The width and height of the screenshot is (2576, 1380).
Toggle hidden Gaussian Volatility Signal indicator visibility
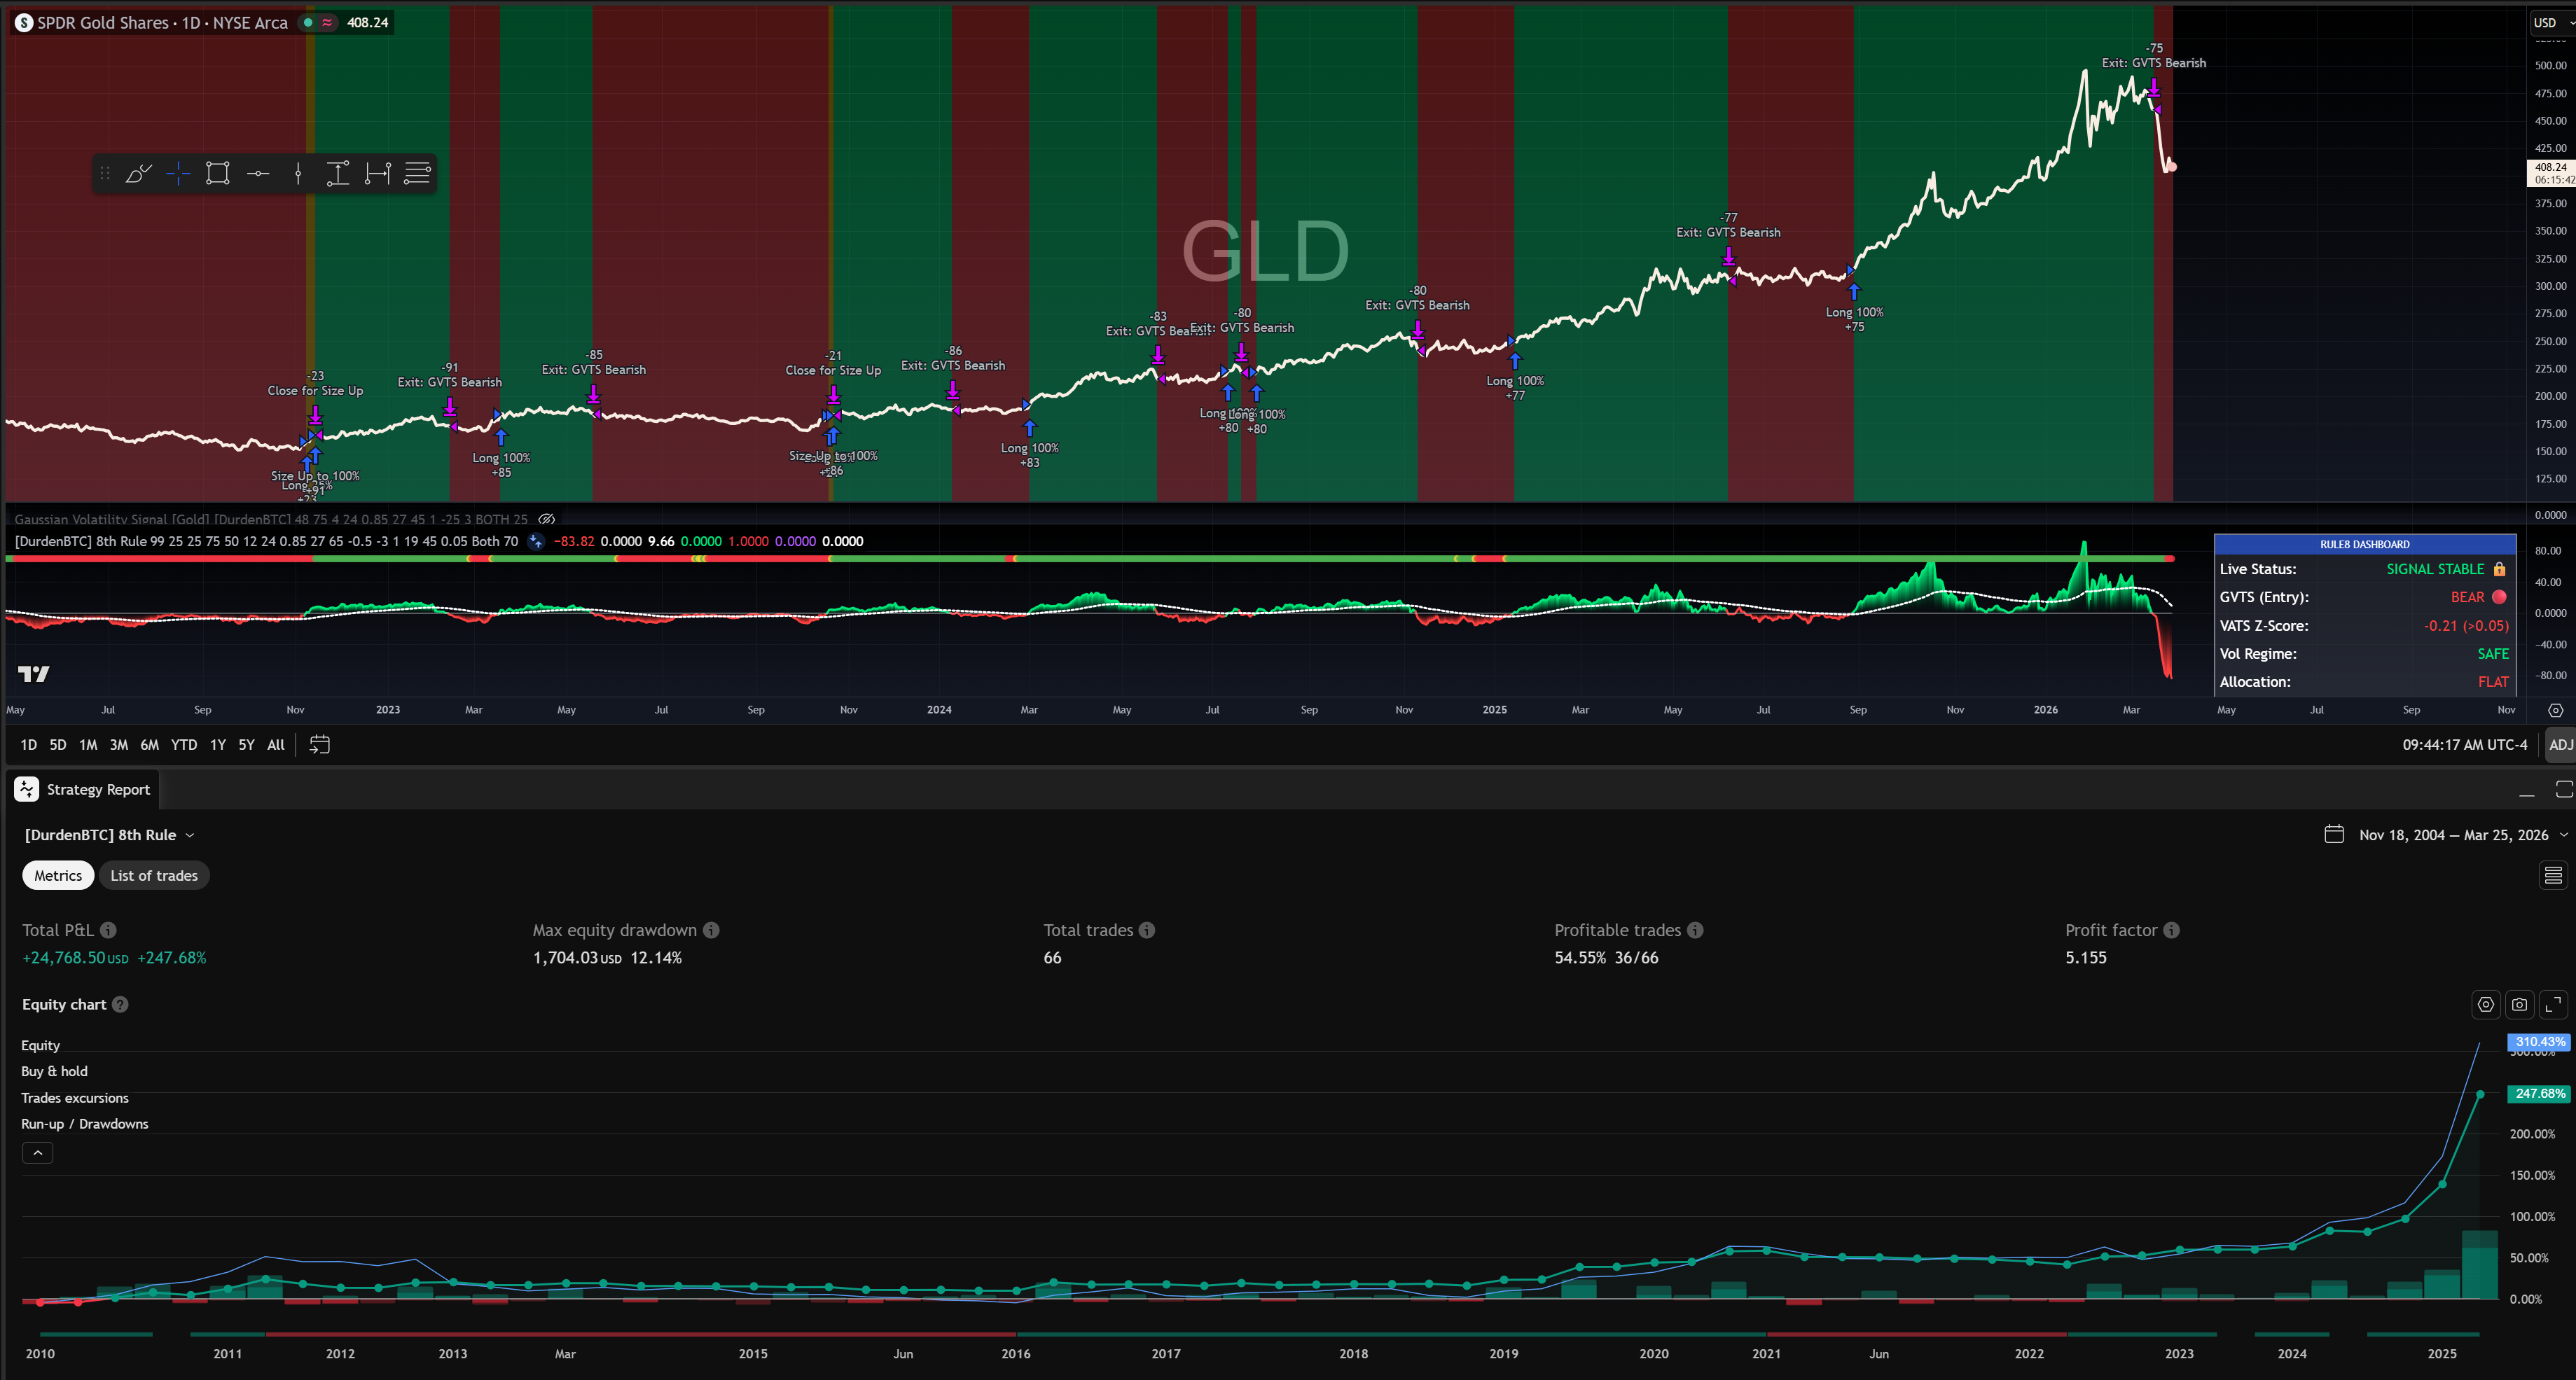tap(547, 519)
